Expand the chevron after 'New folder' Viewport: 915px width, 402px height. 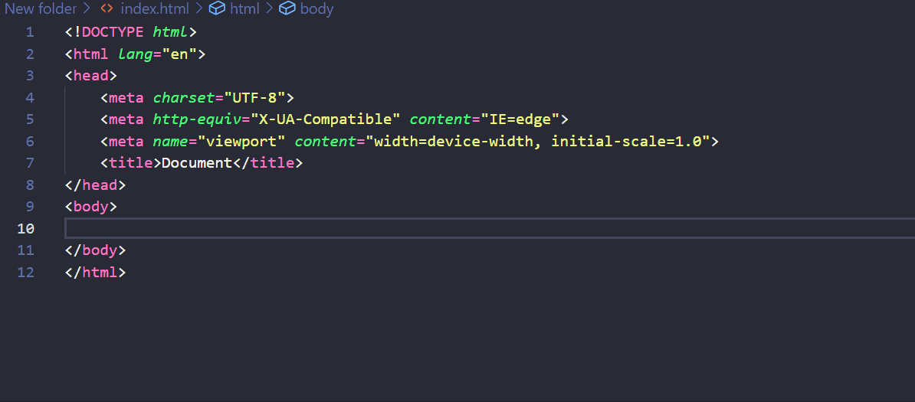point(87,8)
